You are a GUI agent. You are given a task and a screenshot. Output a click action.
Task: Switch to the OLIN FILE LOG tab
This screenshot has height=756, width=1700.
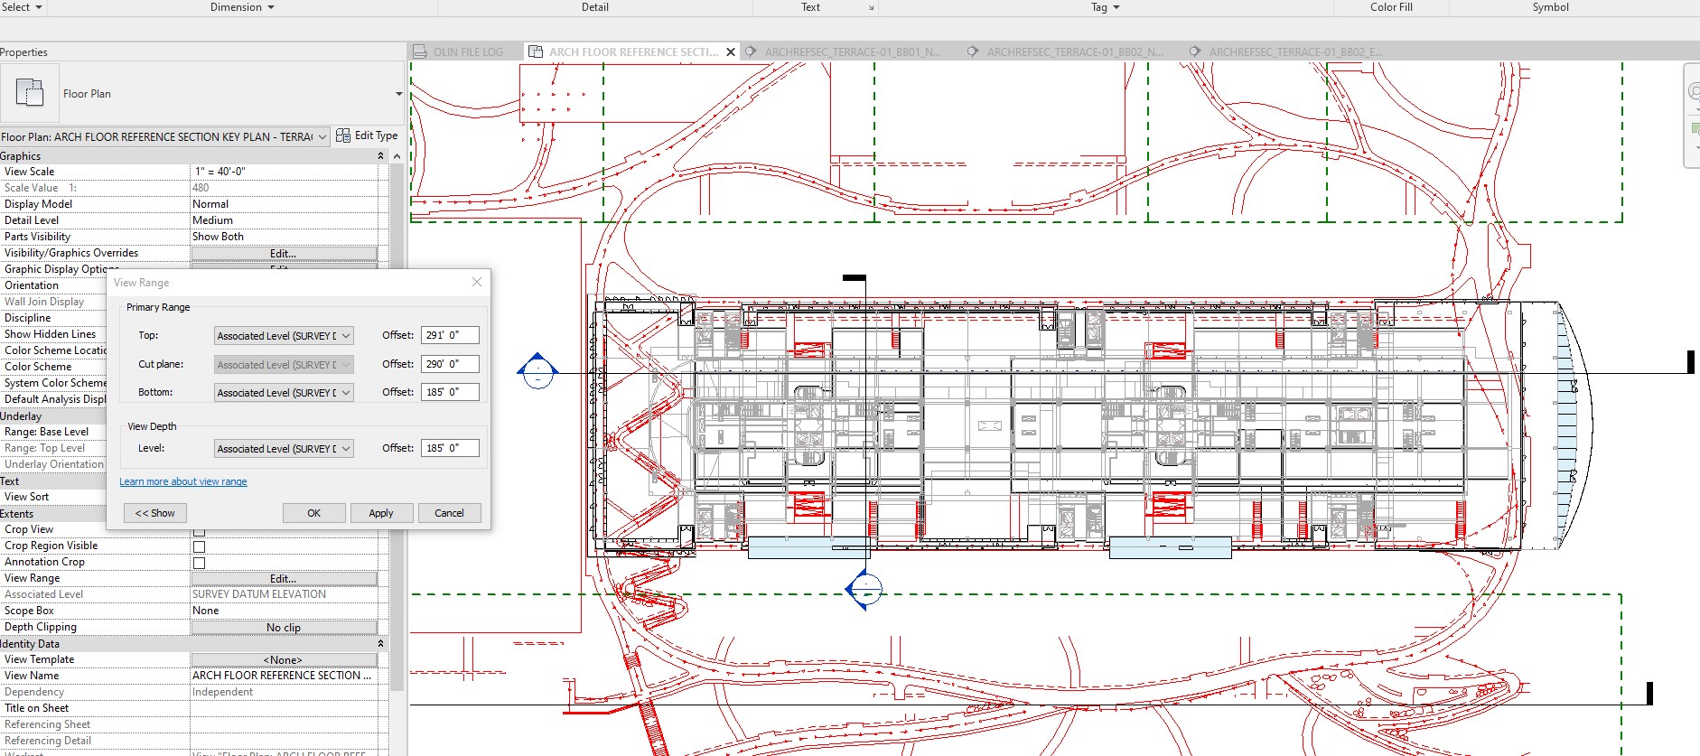[x=466, y=51]
